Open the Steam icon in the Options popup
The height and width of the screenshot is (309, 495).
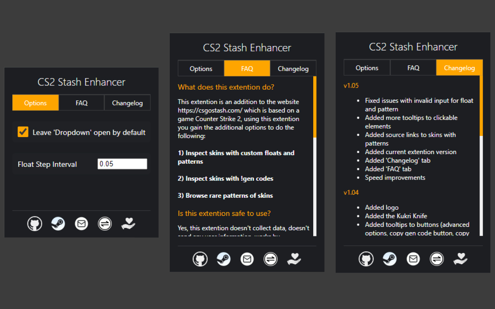point(58,224)
